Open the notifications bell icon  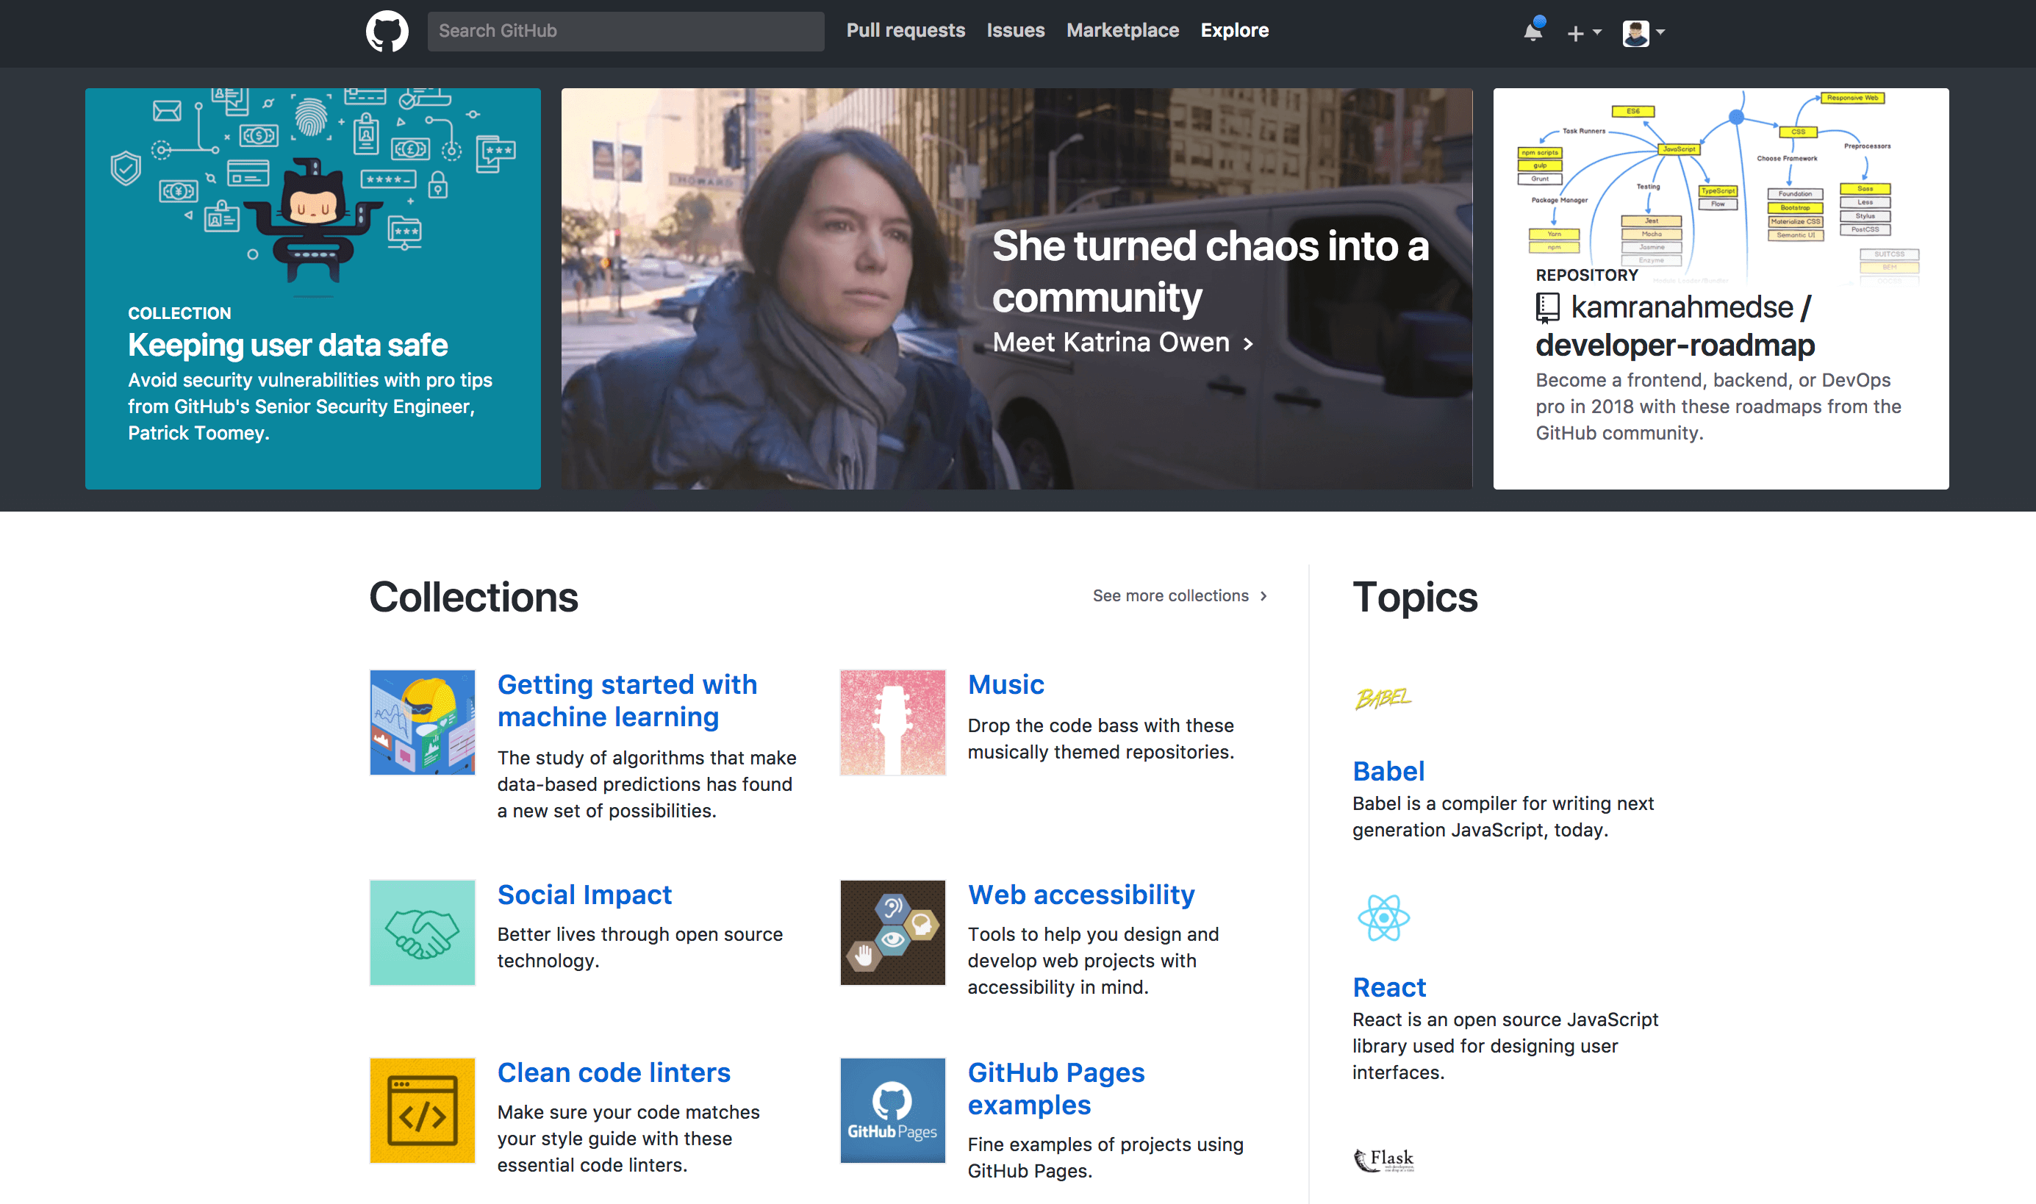tap(1533, 31)
